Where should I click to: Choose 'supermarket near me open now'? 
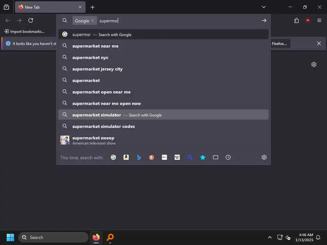point(163,103)
